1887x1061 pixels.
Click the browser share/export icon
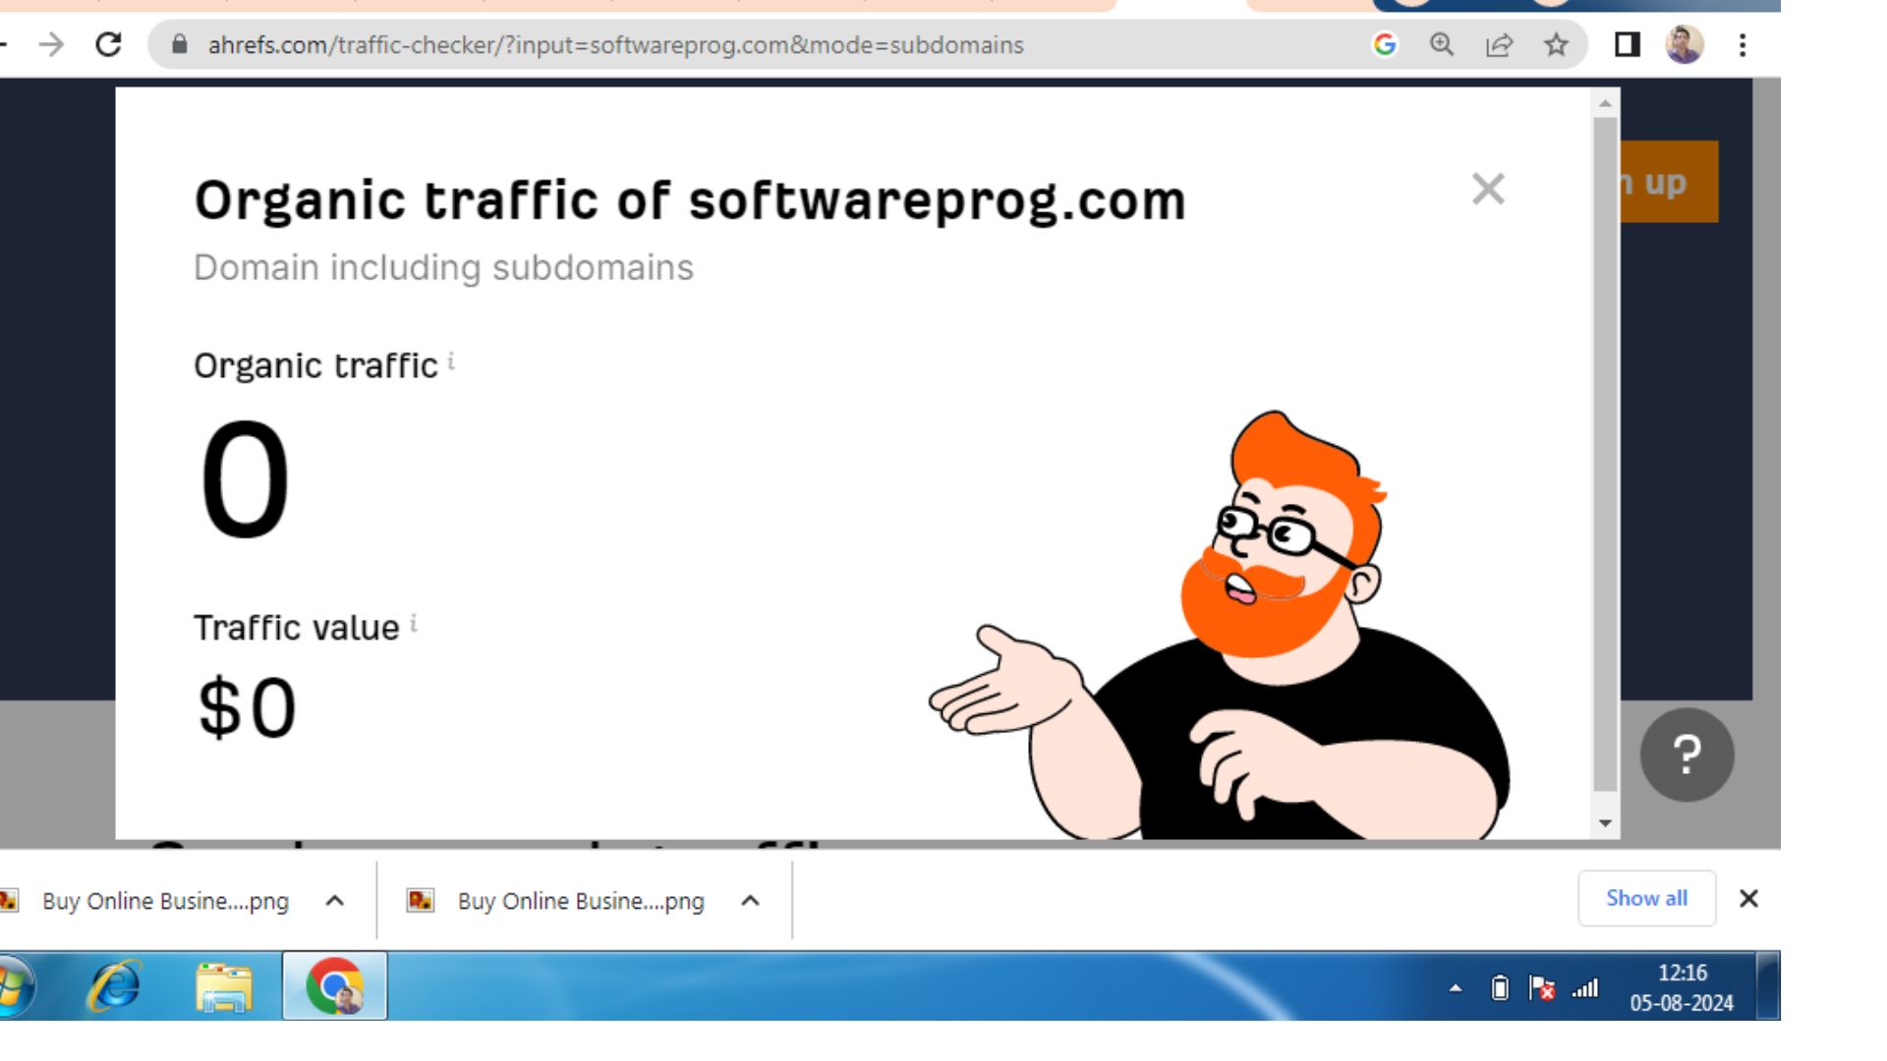click(1501, 45)
